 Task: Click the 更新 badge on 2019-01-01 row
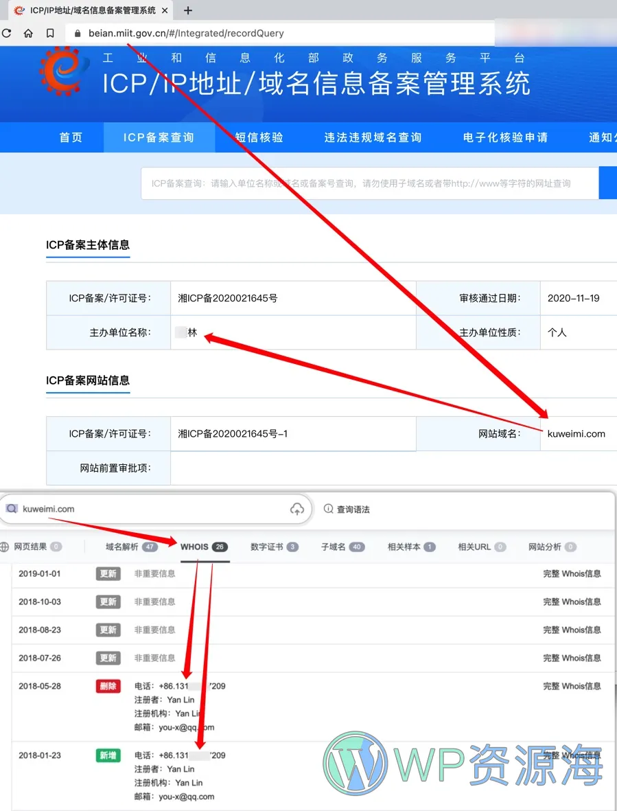108,573
